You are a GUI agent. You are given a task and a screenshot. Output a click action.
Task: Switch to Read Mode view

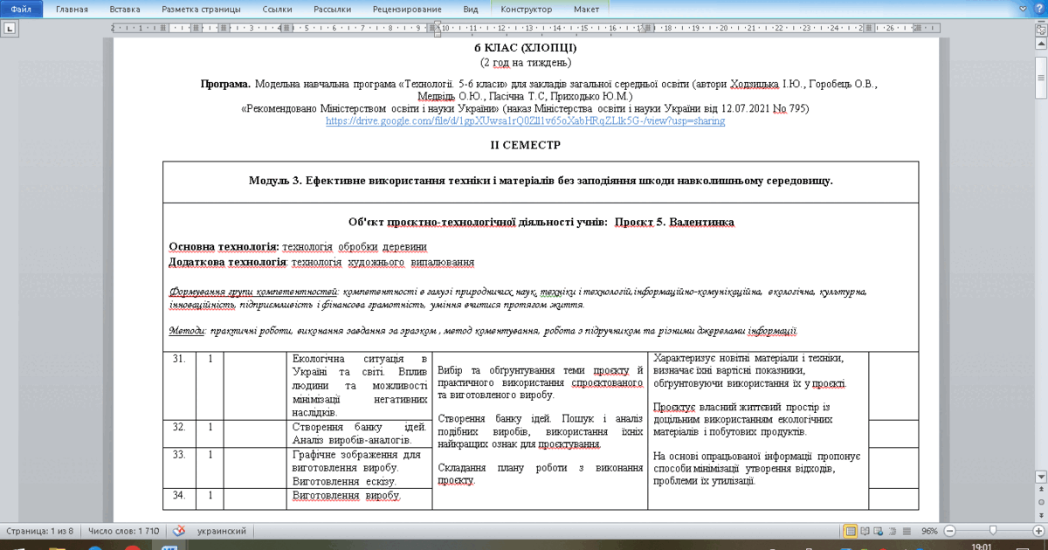(x=864, y=531)
